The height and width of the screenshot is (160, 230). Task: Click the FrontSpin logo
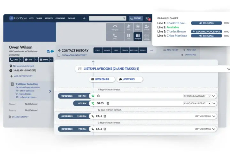[x=18, y=18]
